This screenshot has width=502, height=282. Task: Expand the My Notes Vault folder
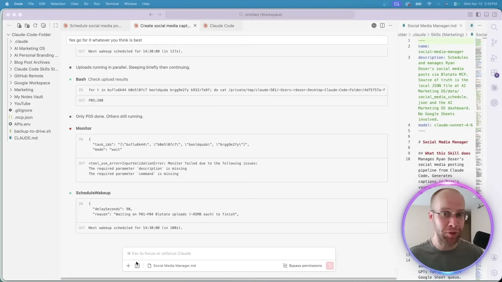28,97
